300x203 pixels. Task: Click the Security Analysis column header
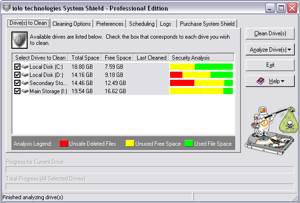(201, 58)
